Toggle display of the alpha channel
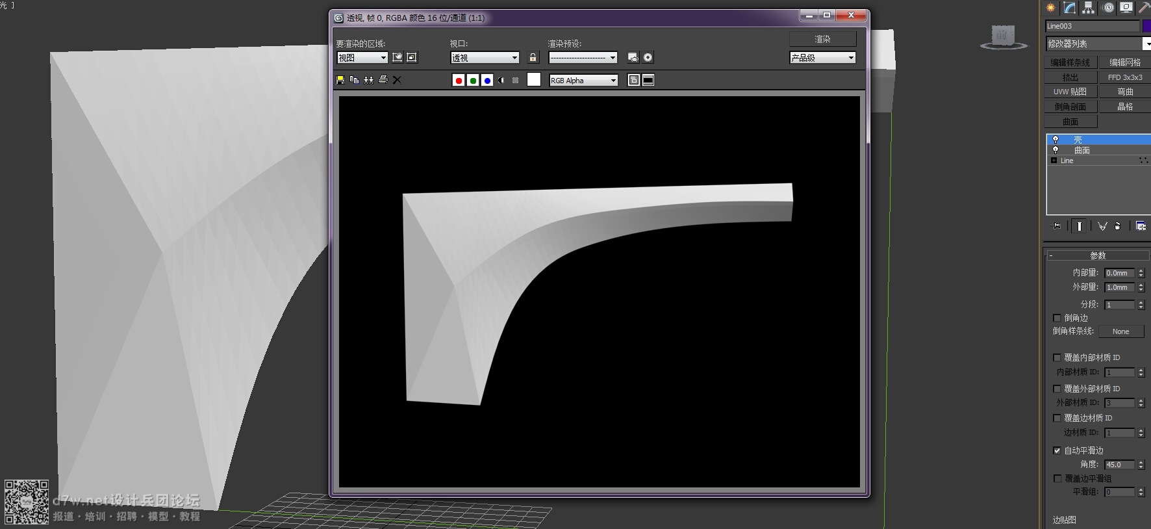Screen dimensions: 1151x529 coord(501,80)
